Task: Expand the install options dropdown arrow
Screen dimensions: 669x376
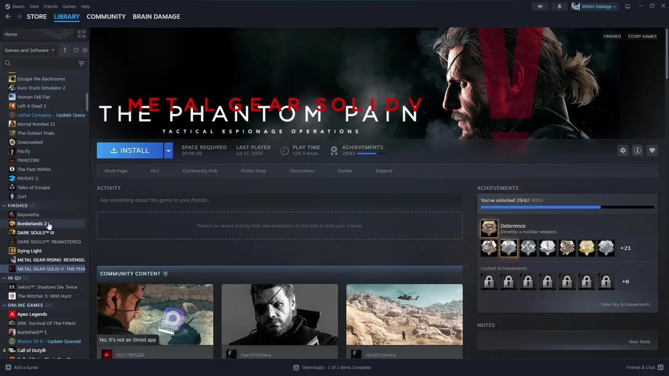Action: click(168, 150)
